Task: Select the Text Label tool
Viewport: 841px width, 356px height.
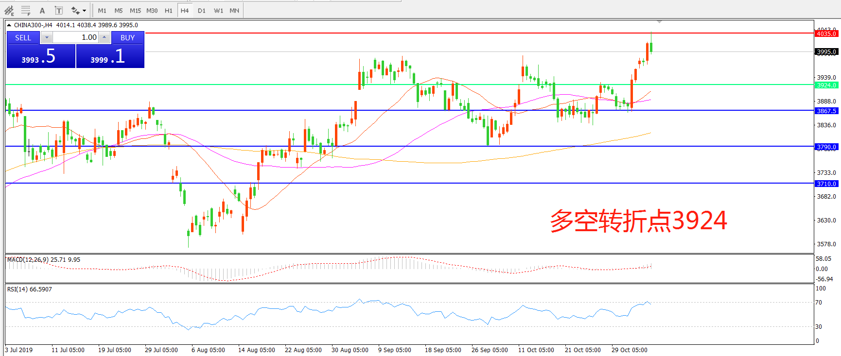Action: click(x=59, y=10)
